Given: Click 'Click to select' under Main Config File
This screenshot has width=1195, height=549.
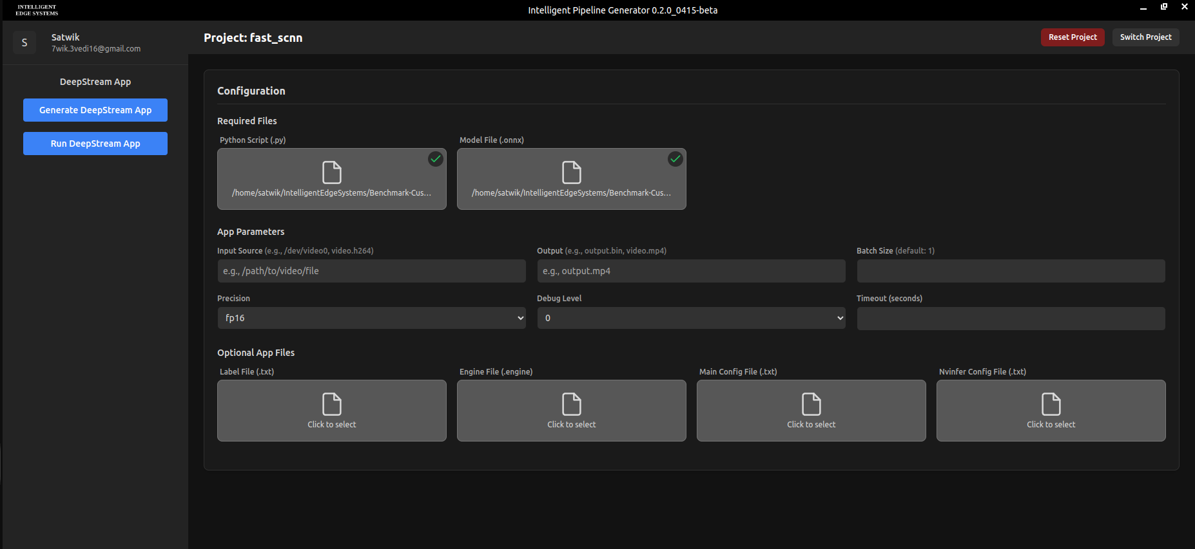Looking at the screenshot, I should (811, 425).
